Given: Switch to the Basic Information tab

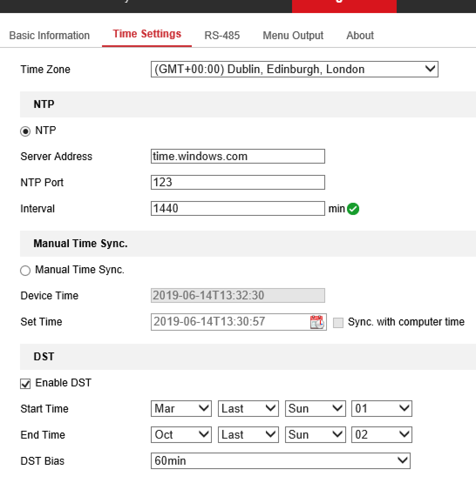Looking at the screenshot, I should click(49, 36).
